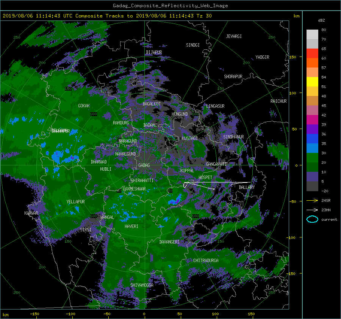The height and width of the screenshot is (319, 341).
Task: Click the NAVALGUND town label
Action: [x=125, y=154]
